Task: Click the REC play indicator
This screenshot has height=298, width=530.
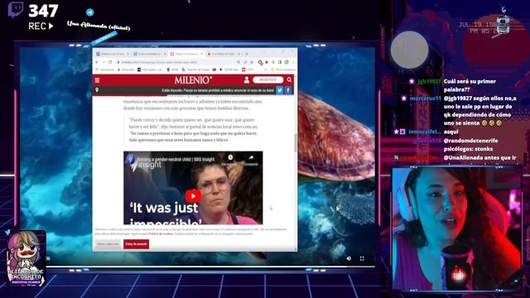Action: (41, 26)
